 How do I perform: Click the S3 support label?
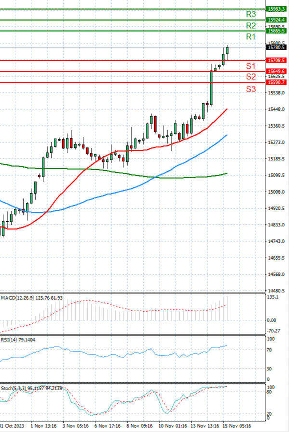(250, 89)
